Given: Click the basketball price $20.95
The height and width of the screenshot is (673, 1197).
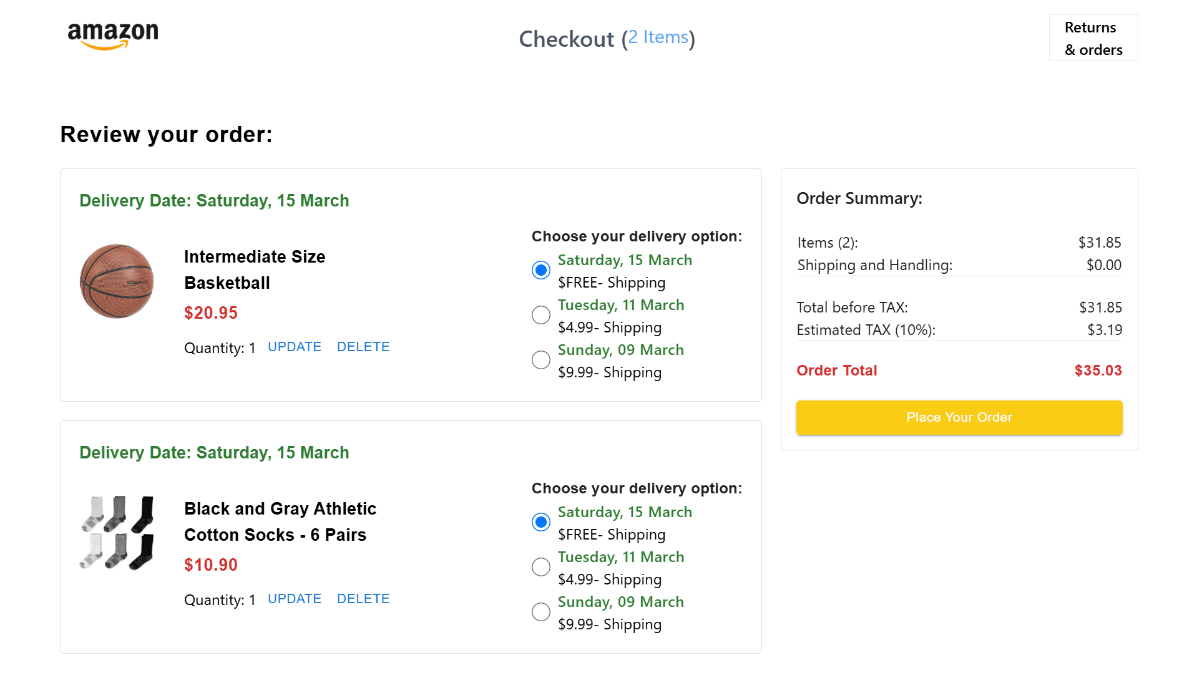Looking at the screenshot, I should click(x=211, y=313).
